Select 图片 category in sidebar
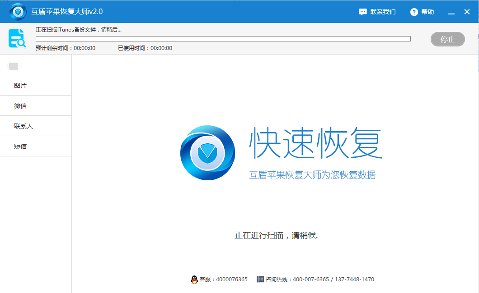The image size is (479, 293). [x=36, y=86]
